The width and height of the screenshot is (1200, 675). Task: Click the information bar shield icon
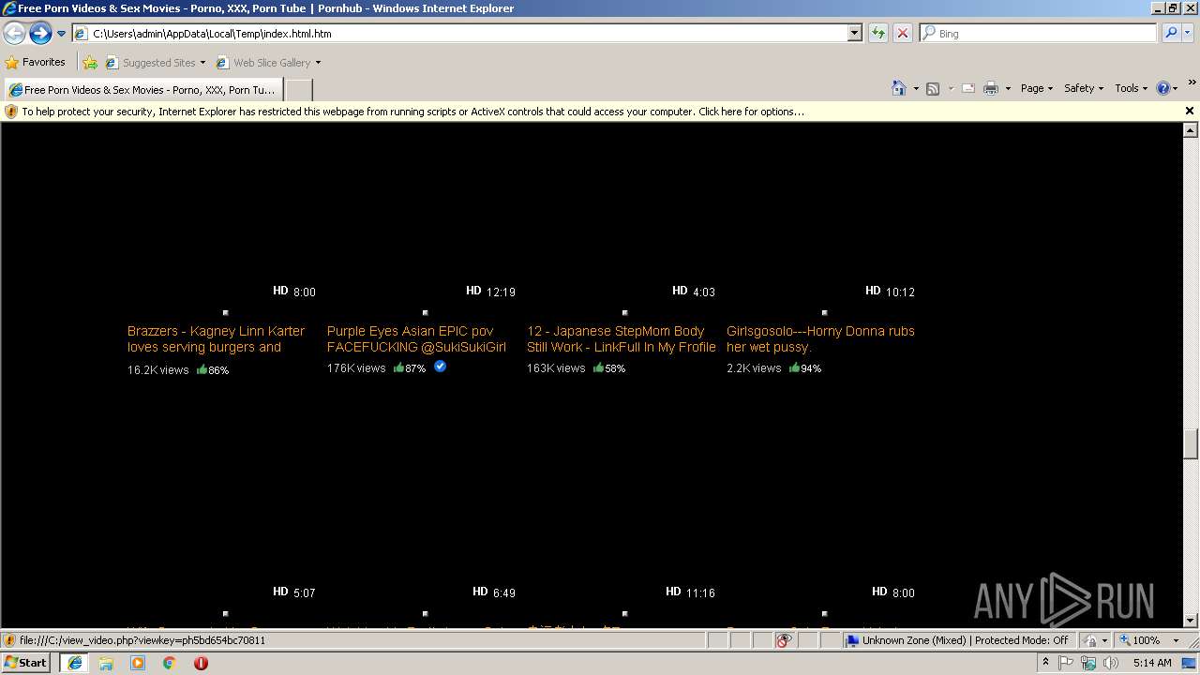[x=11, y=112]
